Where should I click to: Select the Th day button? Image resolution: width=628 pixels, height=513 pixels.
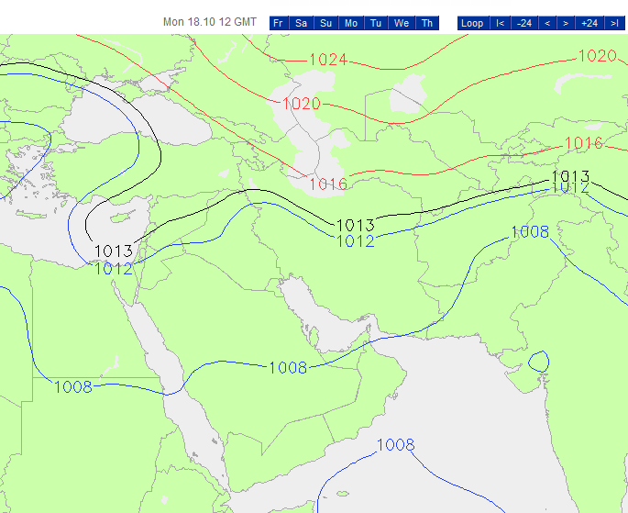pos(427,23)
